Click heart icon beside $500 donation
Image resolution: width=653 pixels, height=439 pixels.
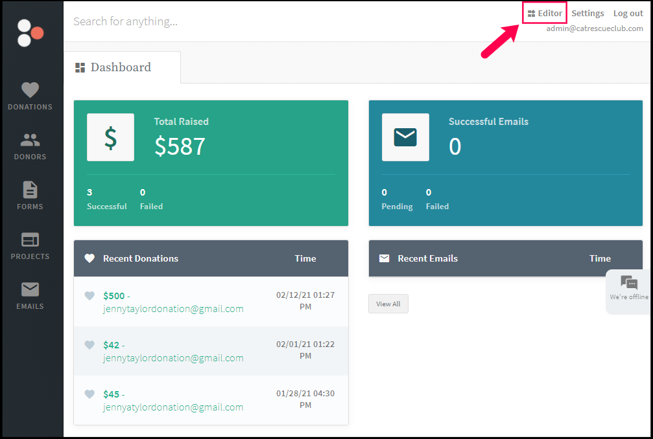point(89,296)
